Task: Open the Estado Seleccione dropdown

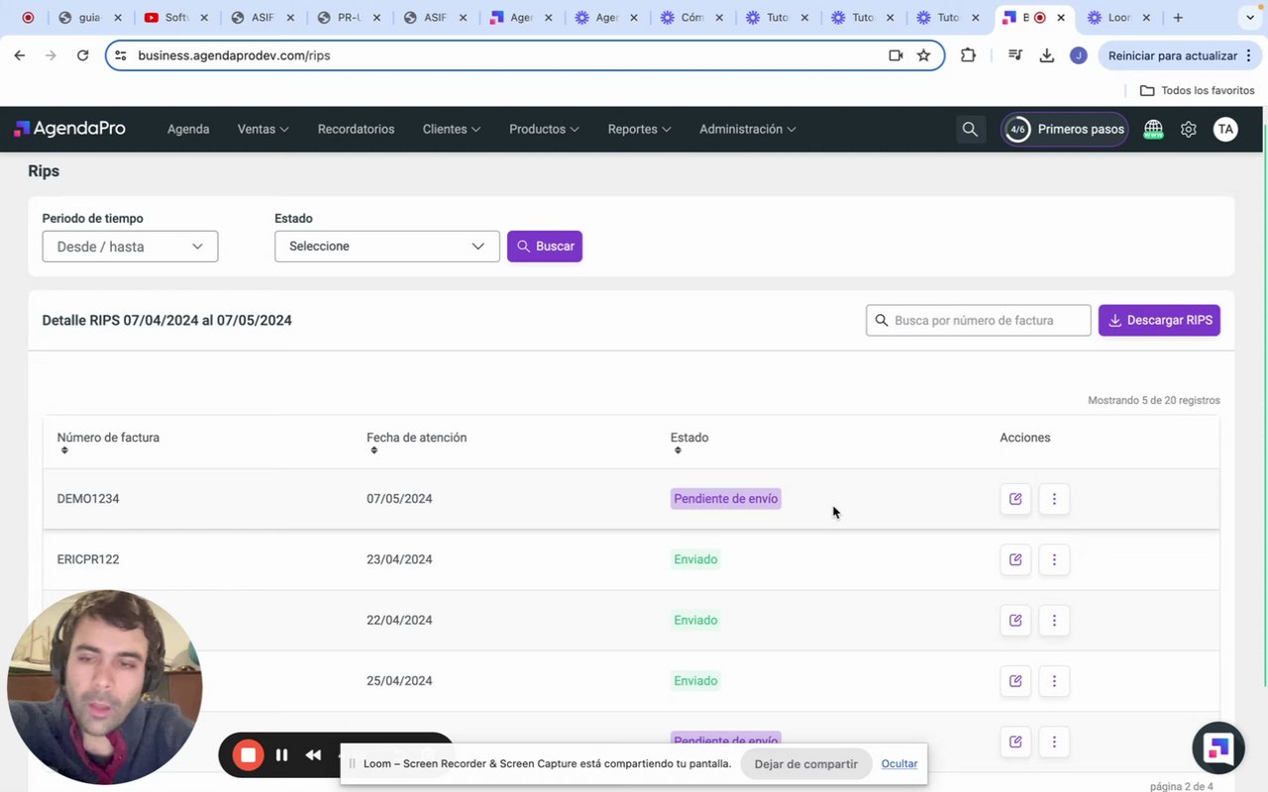Action: tap(387, 247)
